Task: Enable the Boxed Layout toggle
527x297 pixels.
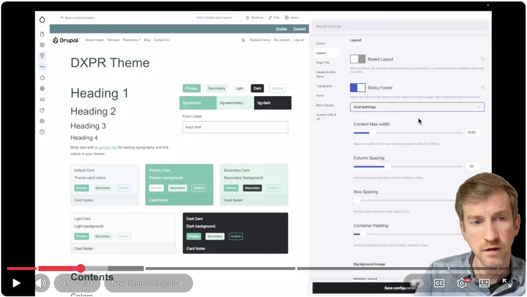Action: pyautogui.click(x=358, y=59)
